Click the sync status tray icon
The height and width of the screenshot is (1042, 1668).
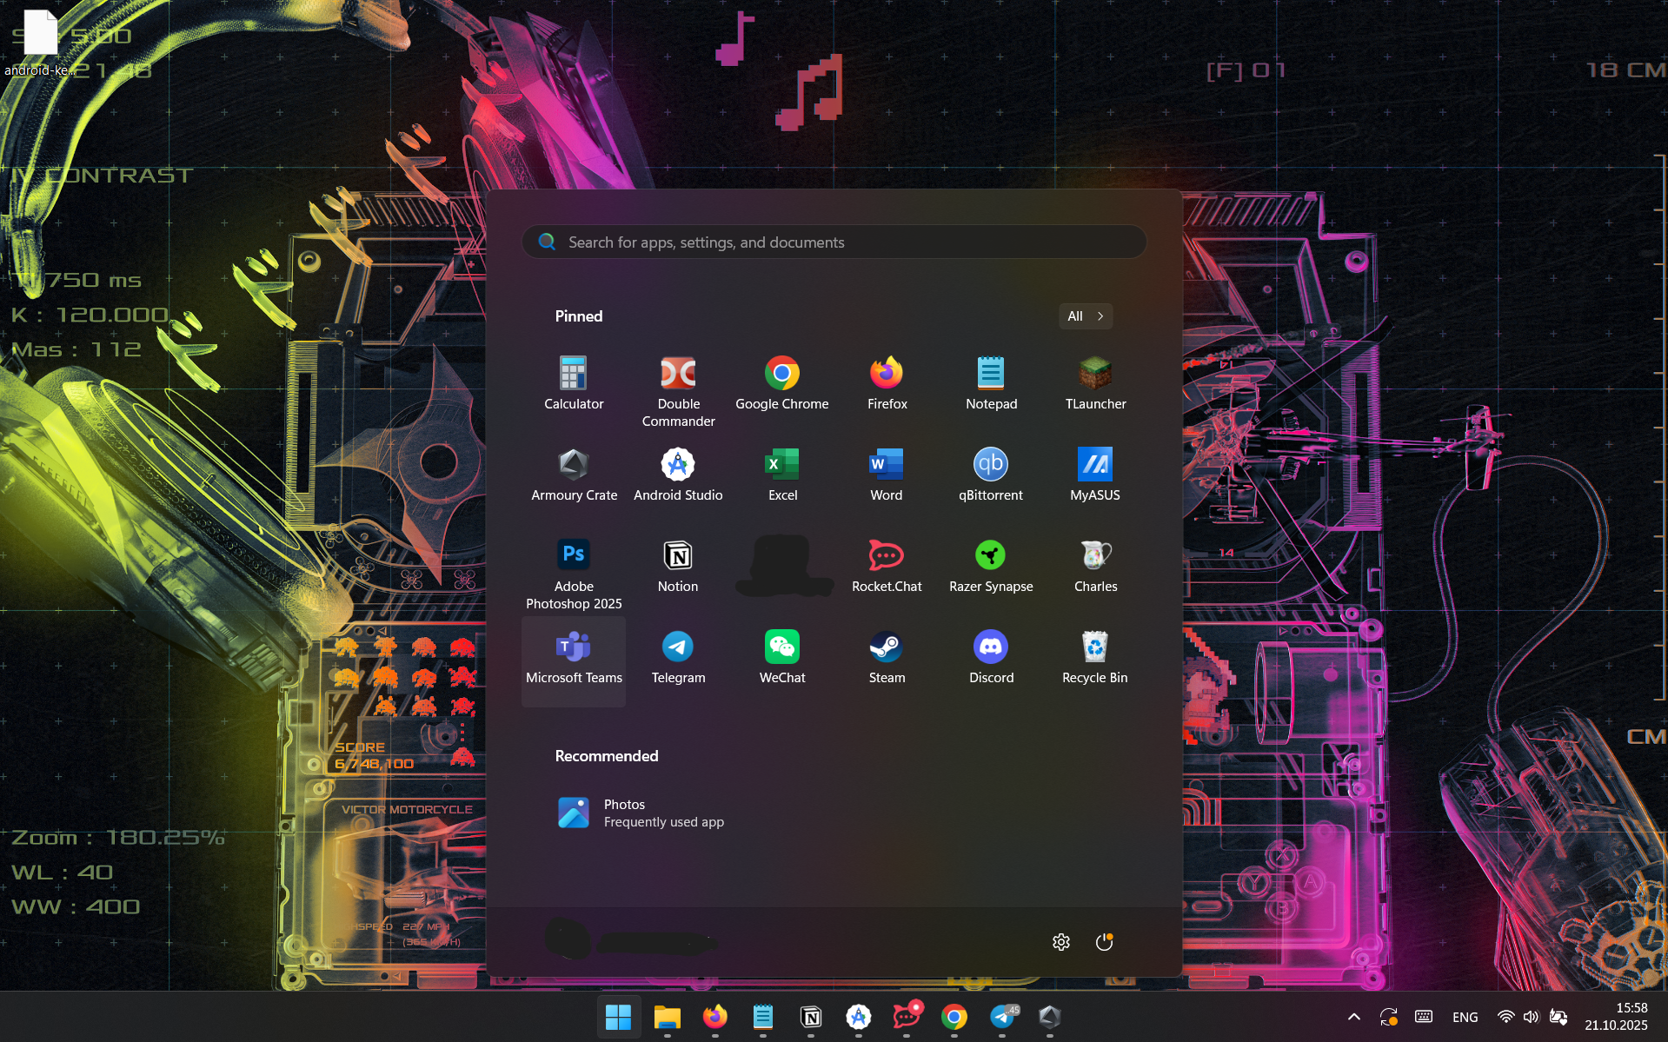1388,1017
